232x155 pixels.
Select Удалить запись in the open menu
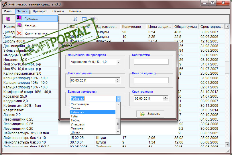pyautogui.click(x=37, y=33)
